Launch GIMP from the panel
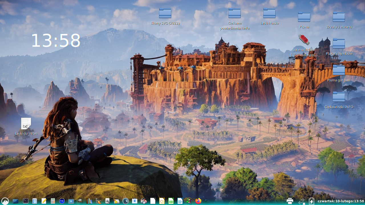This screenshot has width=365, height=205. [x=80, y=201]
